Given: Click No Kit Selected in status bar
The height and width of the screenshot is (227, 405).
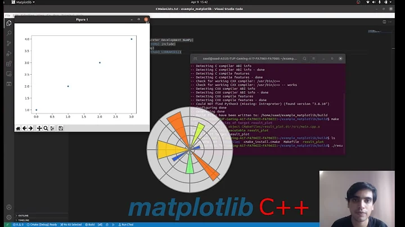Looking at the screenshot, I should (x=71, y=225).
